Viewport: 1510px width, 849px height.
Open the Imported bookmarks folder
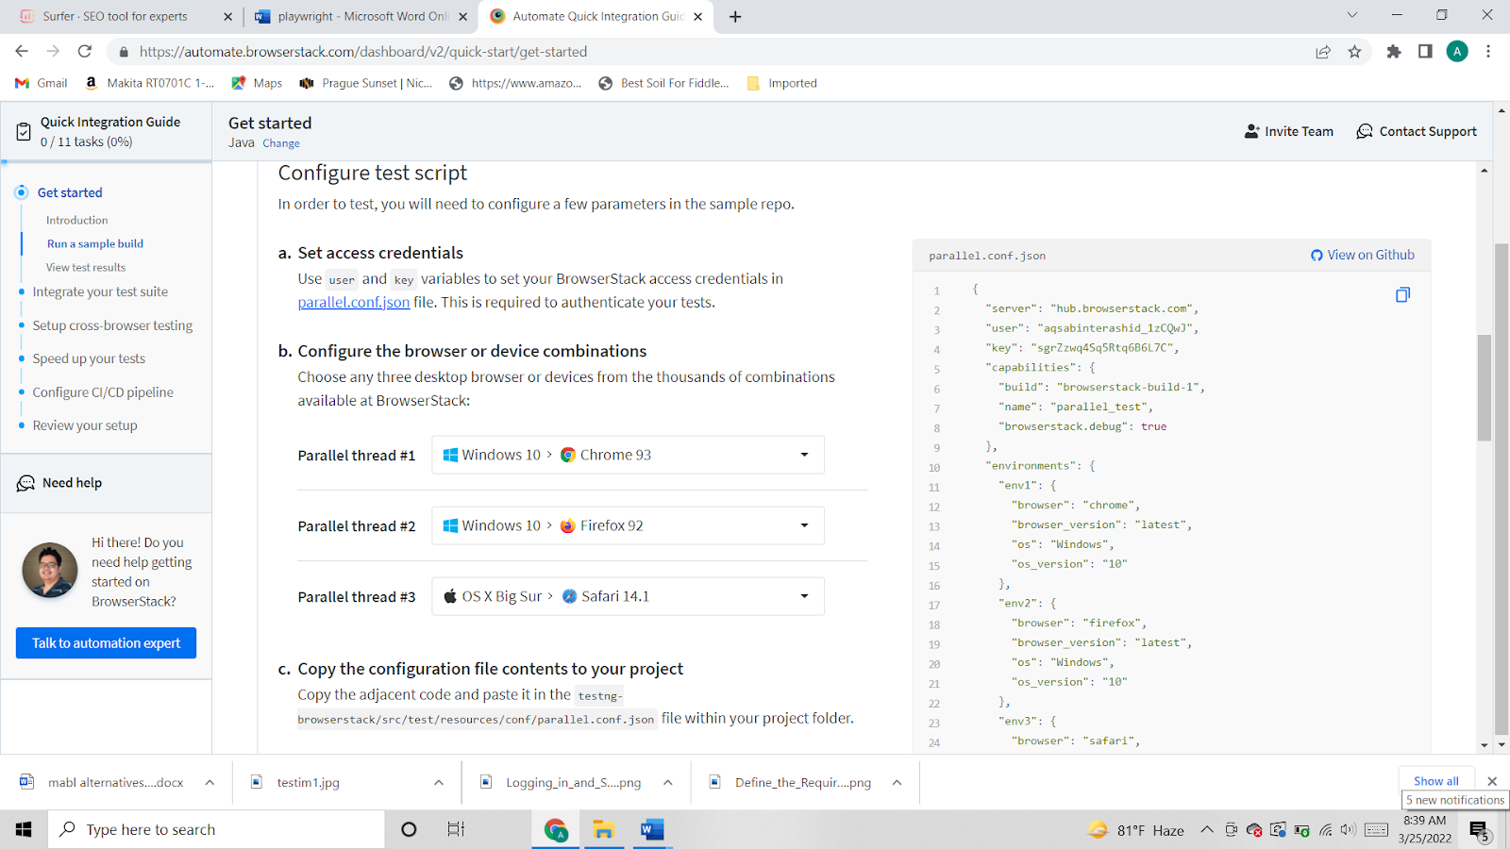point(781,83)
